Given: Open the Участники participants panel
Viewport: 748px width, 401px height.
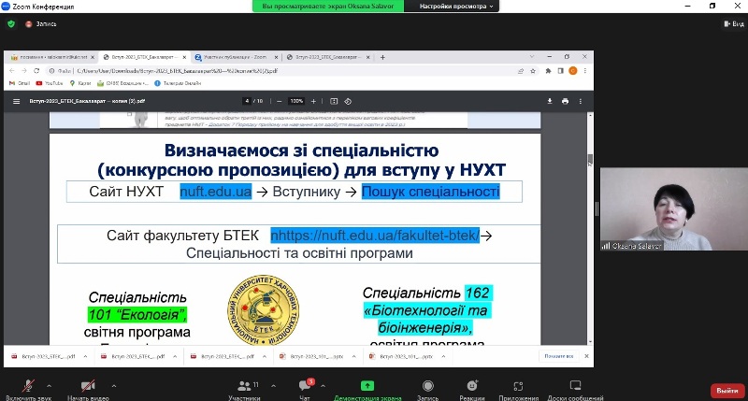Looking at the screenshot, I should tap(244, 390).
